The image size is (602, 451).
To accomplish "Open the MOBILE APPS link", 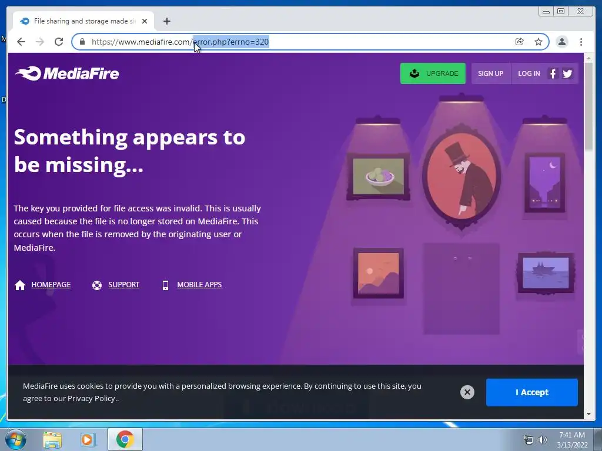I will click(x=199, y=285).
